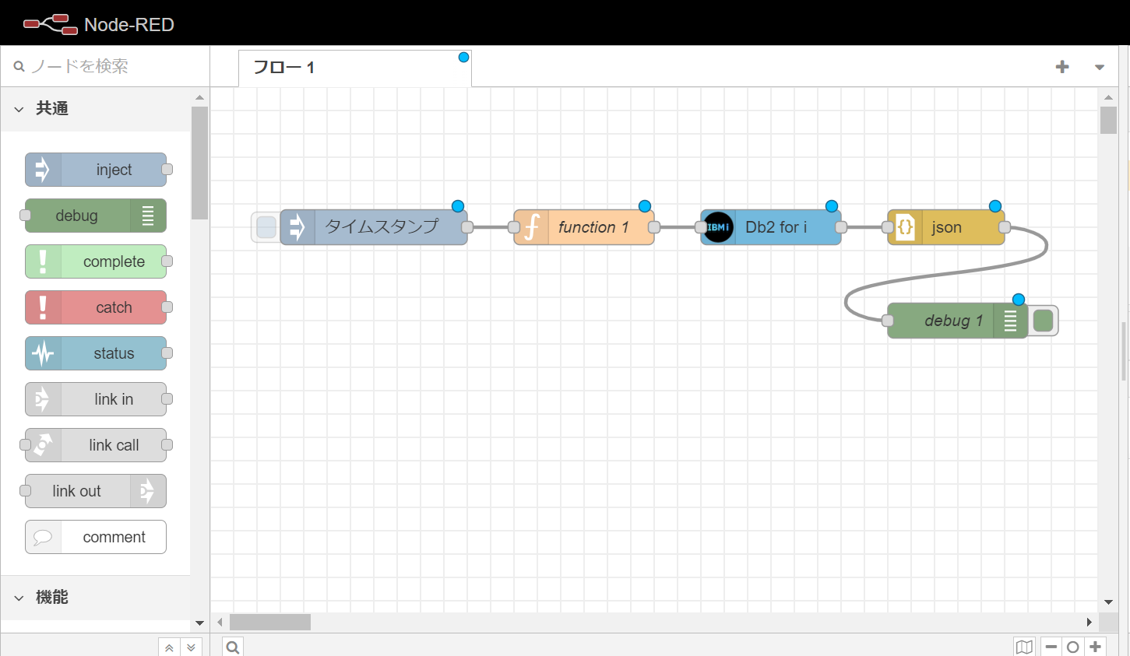Image resolution: width=1130 pixels, height=656 pixels.
Task: Focus the ノードを検索 search field
Action: point(109,66)
